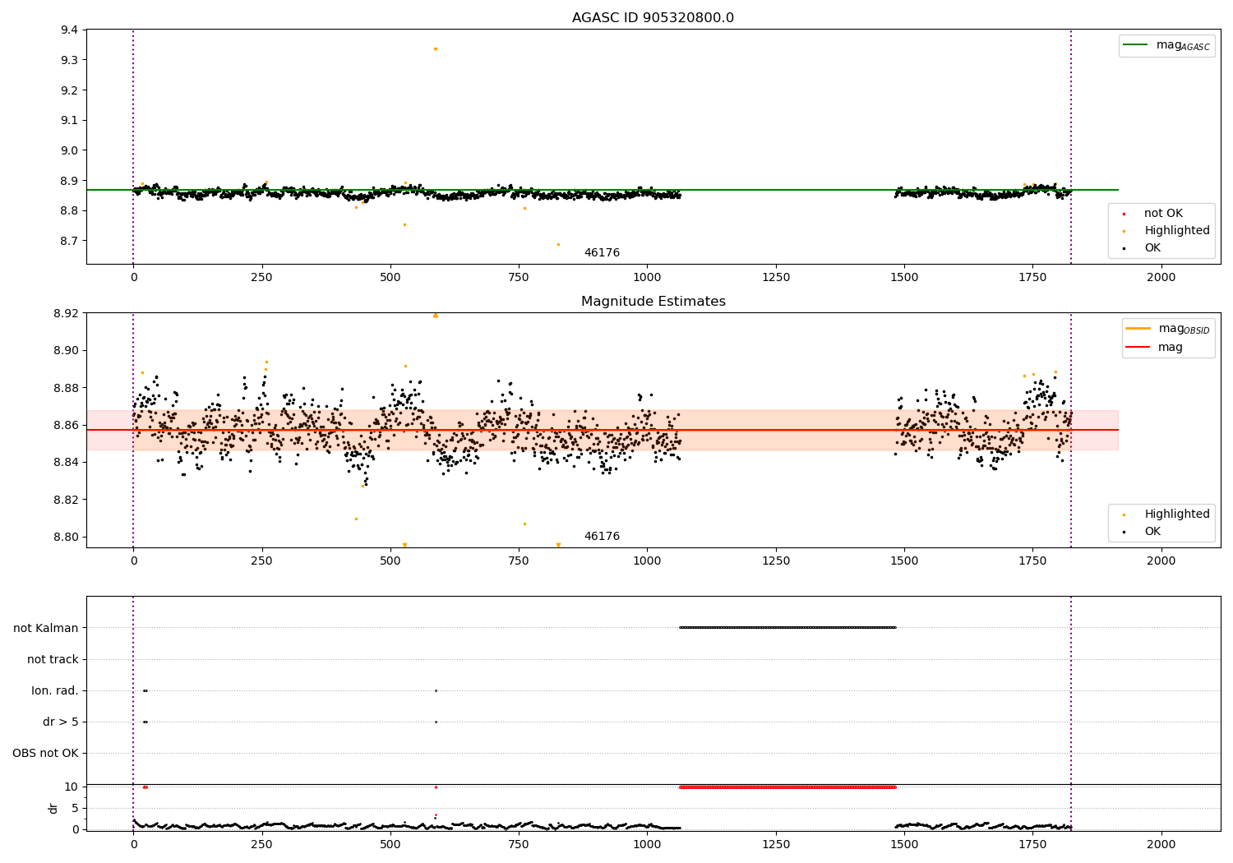Click the black 'not Kalman' flagged bar
1233x863 pixels.
click(787, 628)
